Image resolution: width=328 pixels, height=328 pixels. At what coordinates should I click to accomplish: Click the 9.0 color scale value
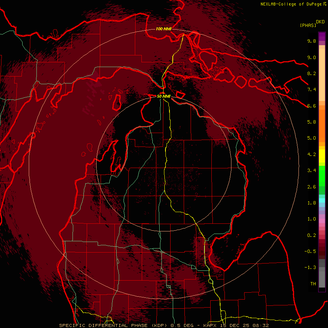tap(312, 57)
